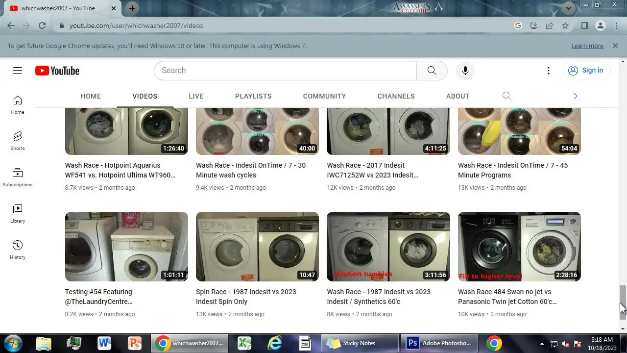The image size is (627, 353).
Task: Open Chrome three-dot menu
Action: coord(616,25)
